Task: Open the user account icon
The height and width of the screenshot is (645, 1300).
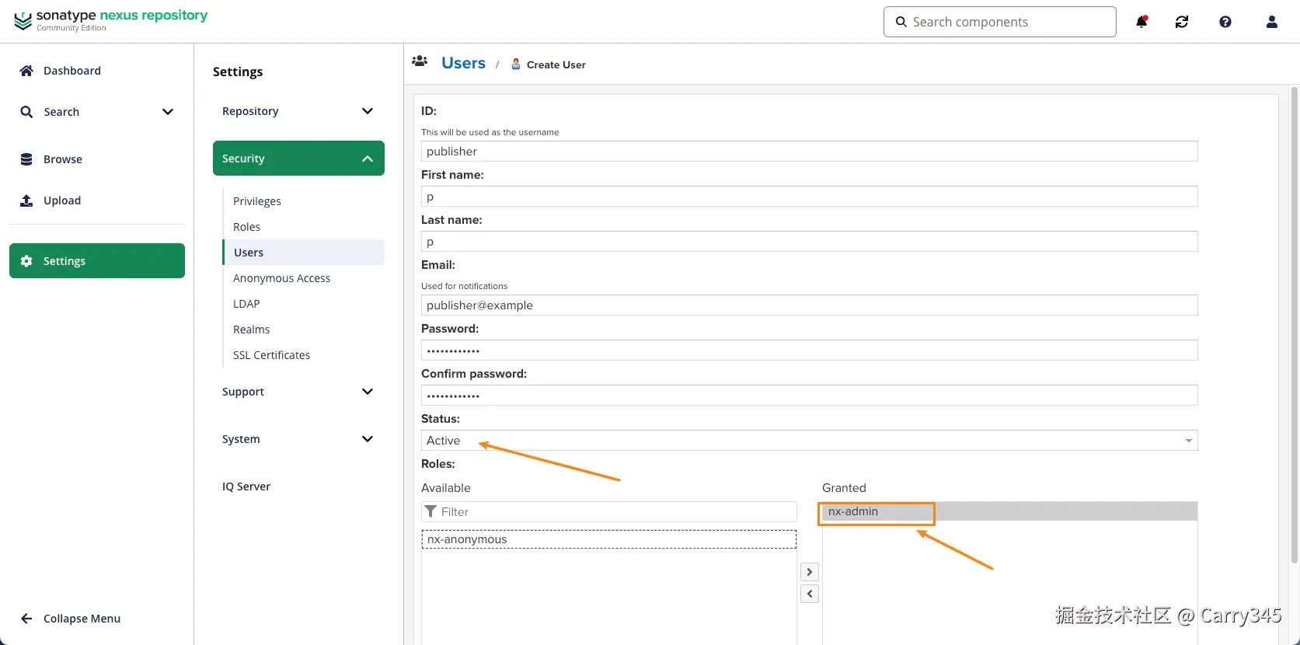Action: (x=1272, y=22)
